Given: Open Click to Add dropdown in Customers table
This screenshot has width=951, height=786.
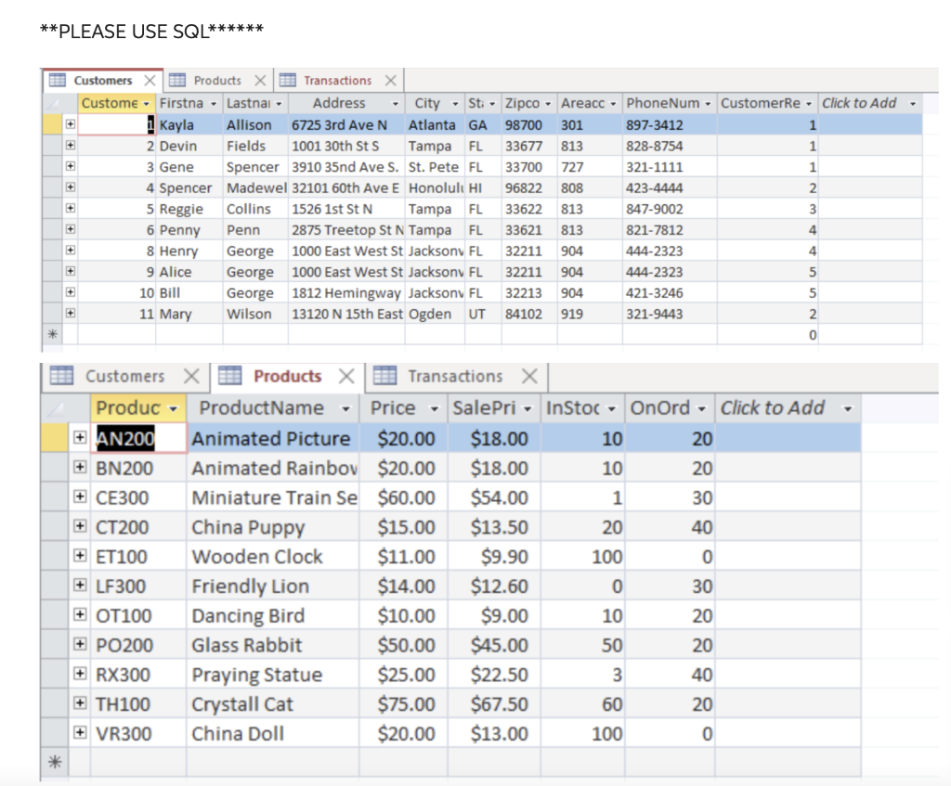Looking at the screenshot, I should tap(913, 104).
